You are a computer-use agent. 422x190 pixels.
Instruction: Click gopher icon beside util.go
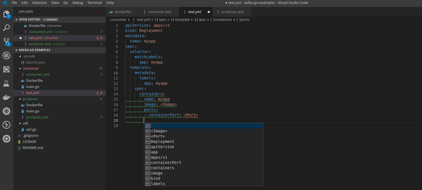coord(23,130)
